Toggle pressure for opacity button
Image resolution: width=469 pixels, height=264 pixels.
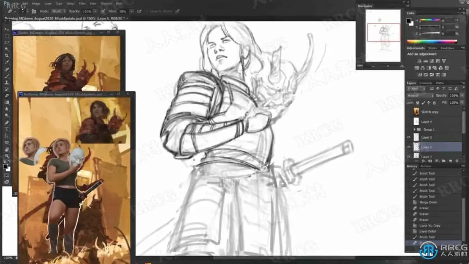pos(104,11)
